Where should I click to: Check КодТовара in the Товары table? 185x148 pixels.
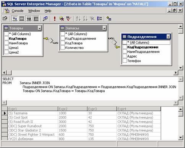click(6, 39)
